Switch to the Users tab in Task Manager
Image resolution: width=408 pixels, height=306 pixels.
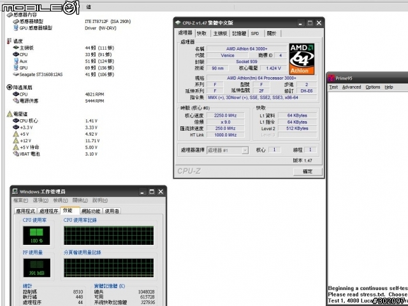(112, 211)
